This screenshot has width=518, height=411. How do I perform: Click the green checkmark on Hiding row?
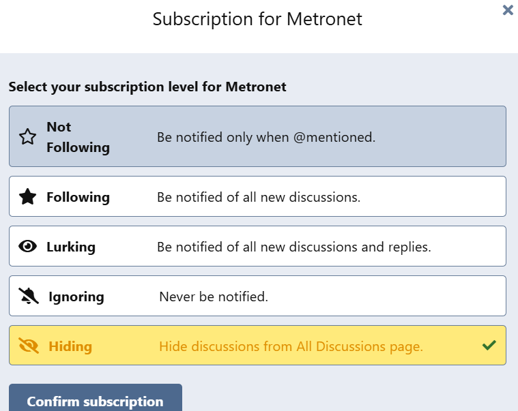(x=489, y=346)
